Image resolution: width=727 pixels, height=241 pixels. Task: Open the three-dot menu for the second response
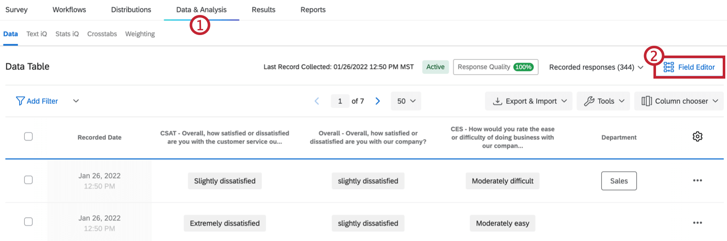(697, 223)
